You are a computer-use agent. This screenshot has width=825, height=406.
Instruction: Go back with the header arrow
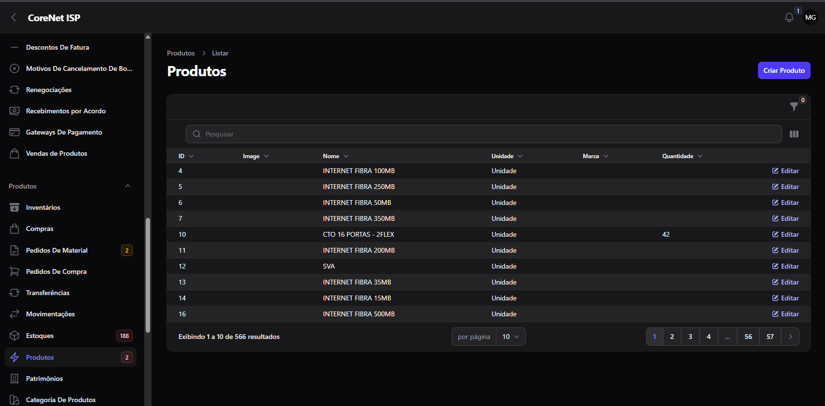[14, 18]
